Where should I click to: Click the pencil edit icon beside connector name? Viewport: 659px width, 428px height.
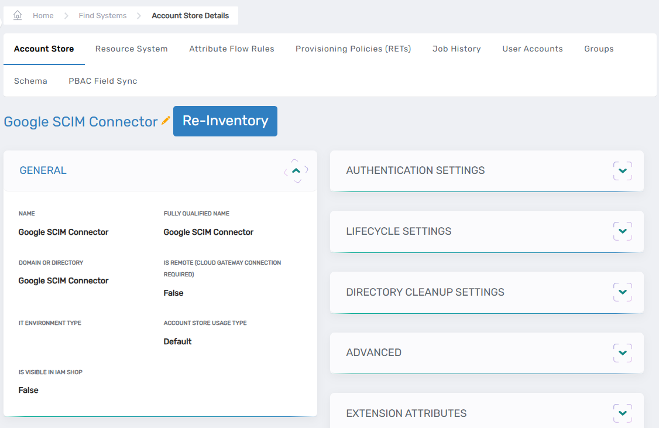[x=166, y=121]
